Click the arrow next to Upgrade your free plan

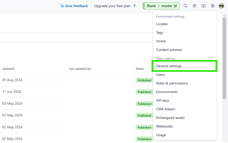coord(135,6)
